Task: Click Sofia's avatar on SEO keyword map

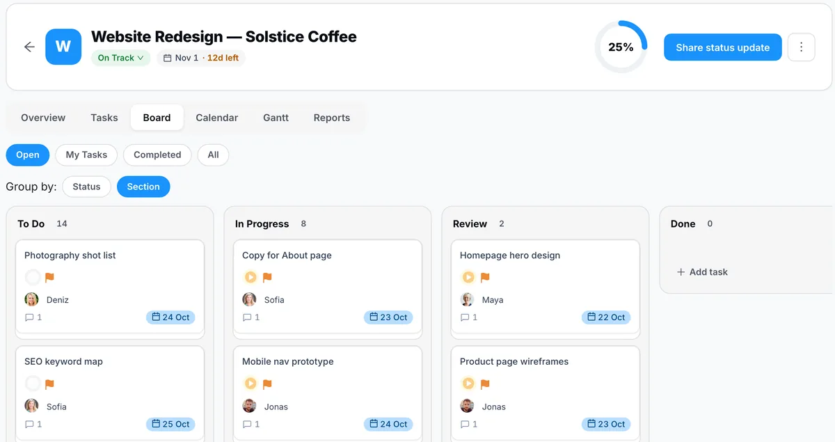Action: [x=31, y=406]
